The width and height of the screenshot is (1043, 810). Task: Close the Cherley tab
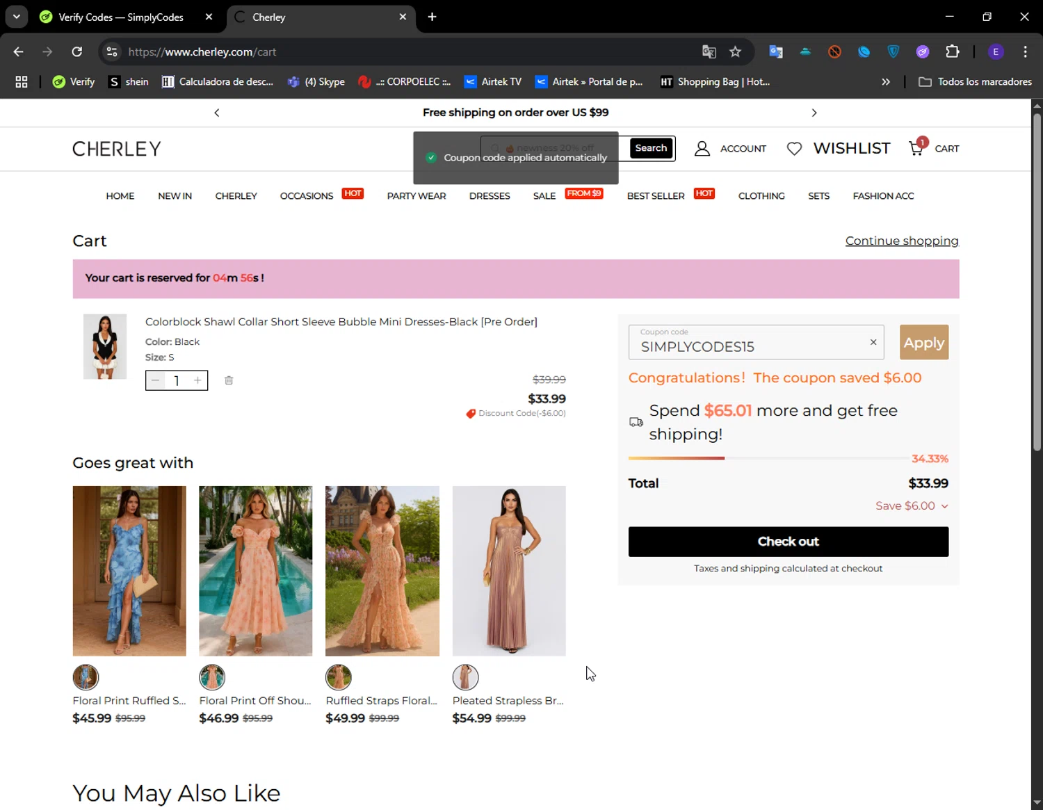(x=403, y=17)
